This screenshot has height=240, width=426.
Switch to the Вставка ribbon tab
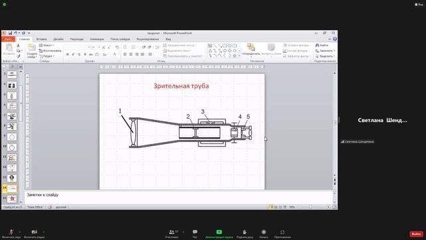(41, 39)
